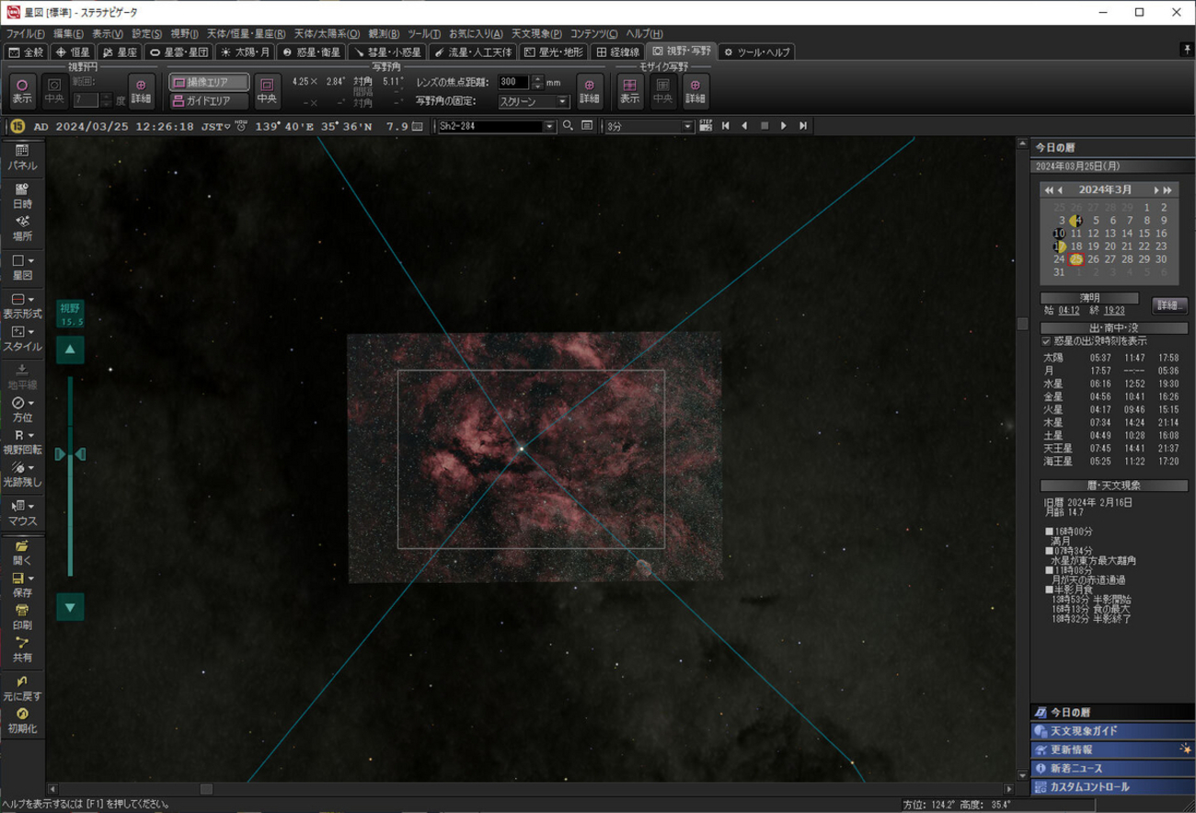Toggle the 撮像エリア imaging area button
Image resolution: width=1196 pixels, height=813 pixels.
pyautogui.click(x=209, y=83)
